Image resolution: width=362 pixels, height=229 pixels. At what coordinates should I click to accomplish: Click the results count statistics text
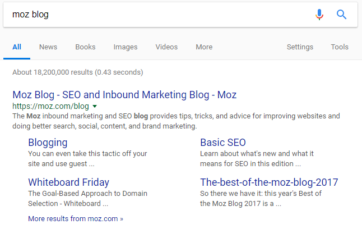click(77, 72)
